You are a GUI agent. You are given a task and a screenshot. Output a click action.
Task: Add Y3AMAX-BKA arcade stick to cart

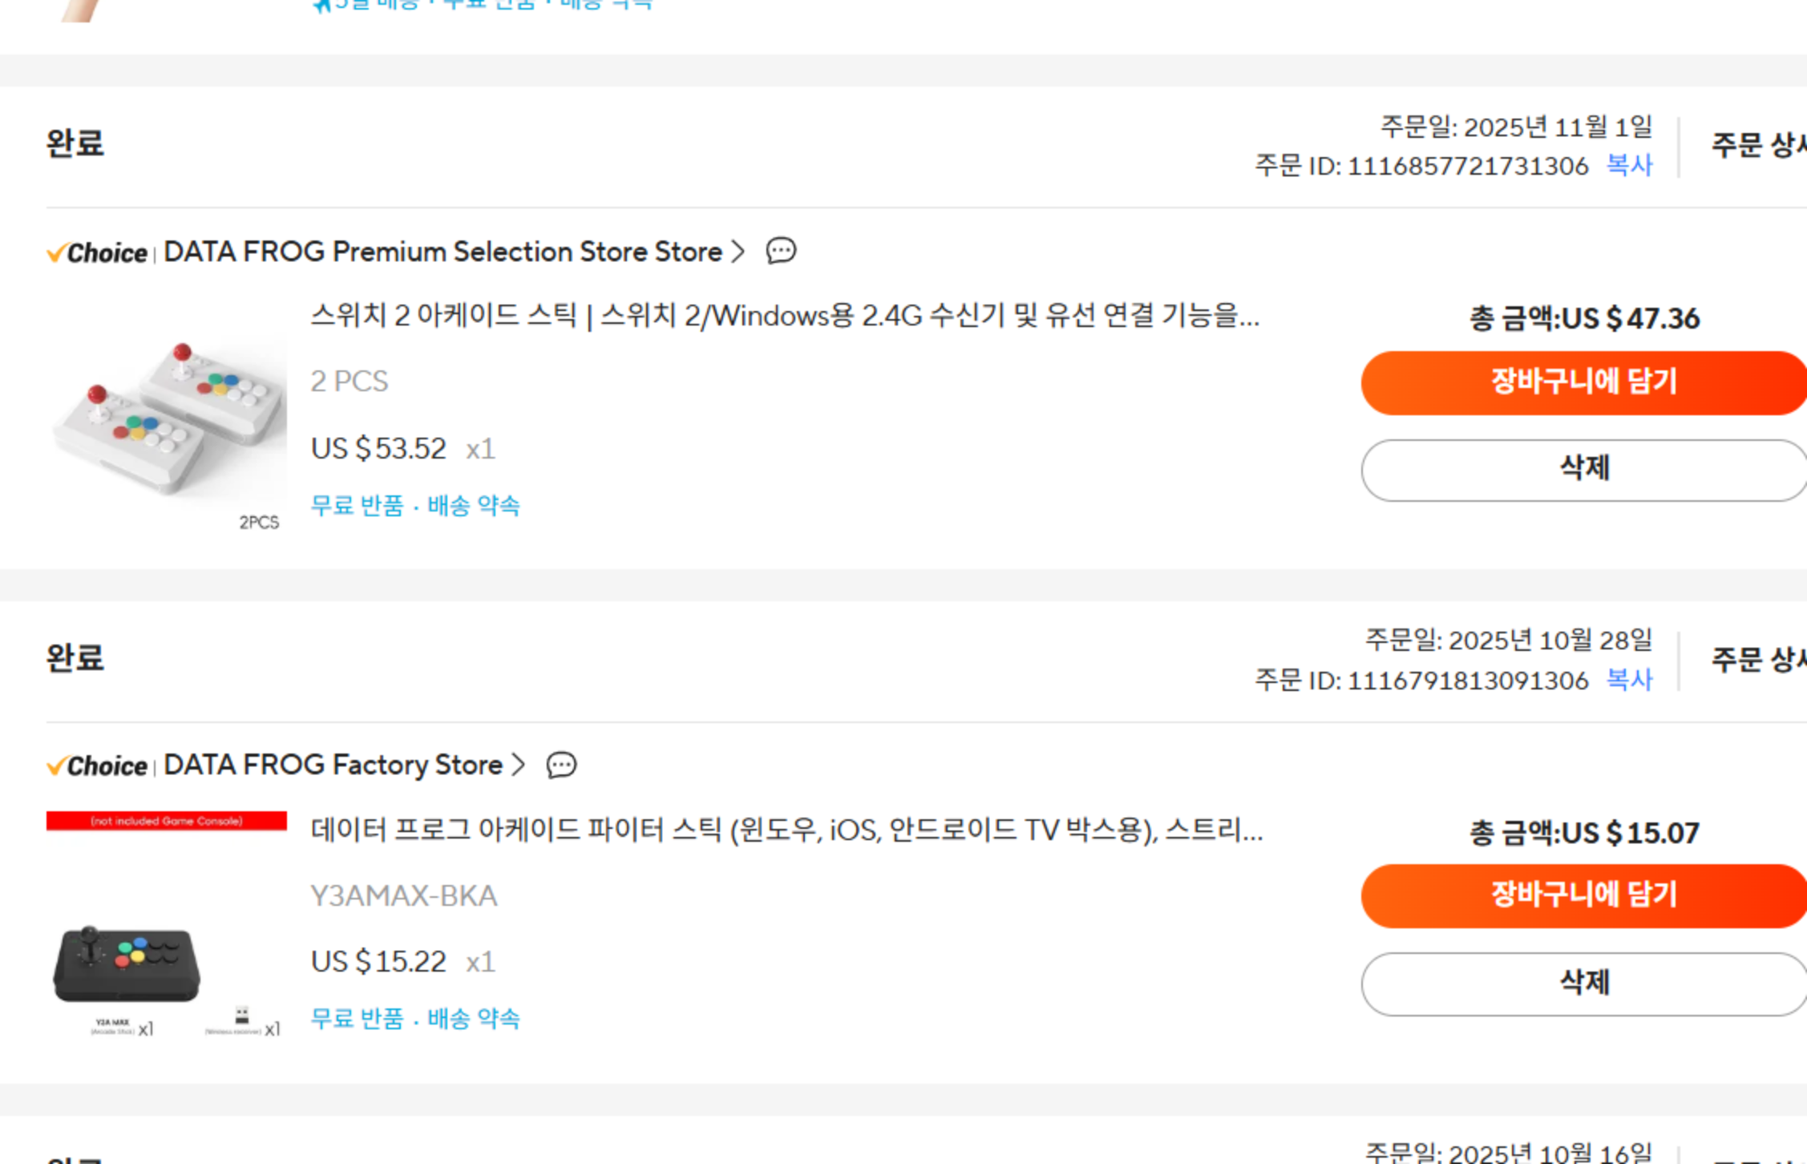1583,895
